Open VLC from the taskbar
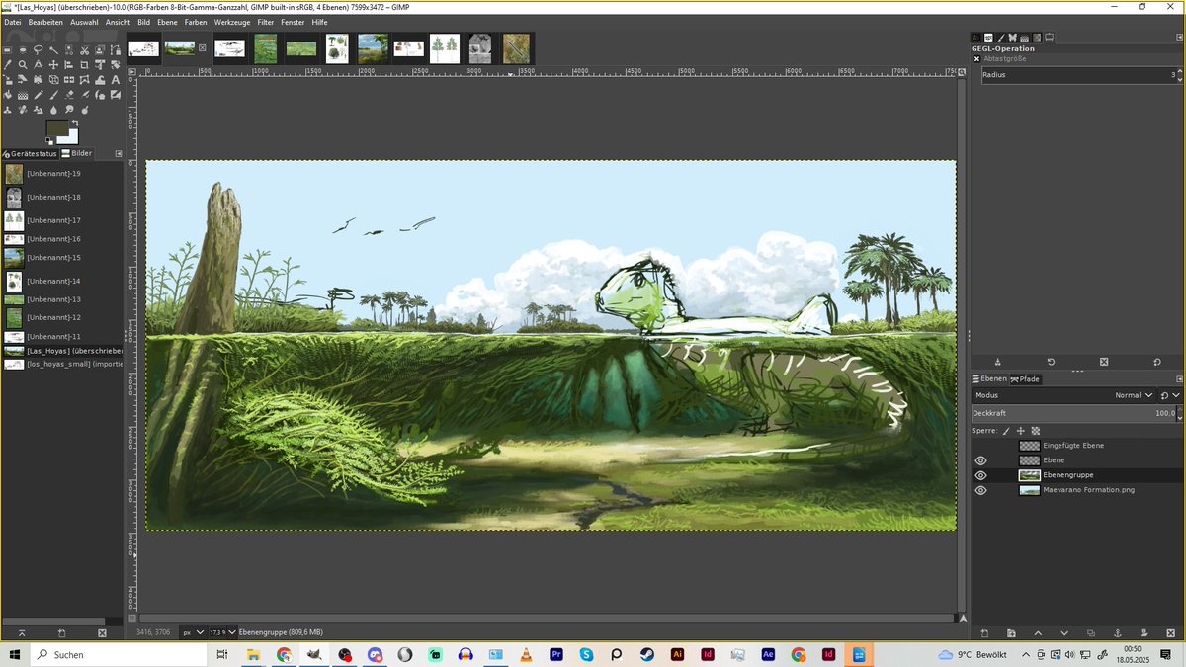The width and height of the screenshot is (1186, 667). (526, 654)
